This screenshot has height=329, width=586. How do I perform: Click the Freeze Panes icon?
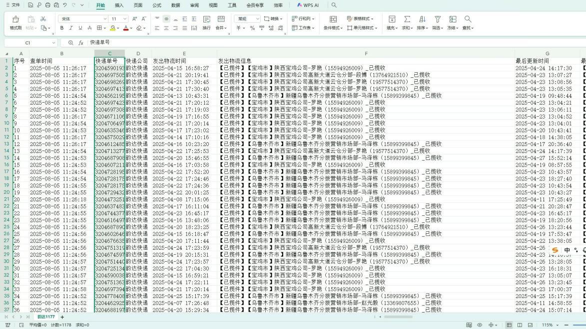(452, 19)
